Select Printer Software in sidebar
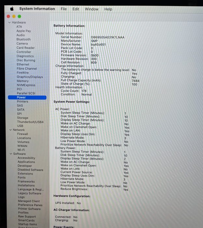The image size is (203, 228). (x=29, y=209)
